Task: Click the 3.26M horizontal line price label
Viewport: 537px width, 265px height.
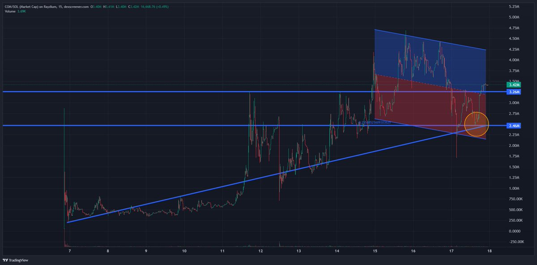Action: (515, 92)
